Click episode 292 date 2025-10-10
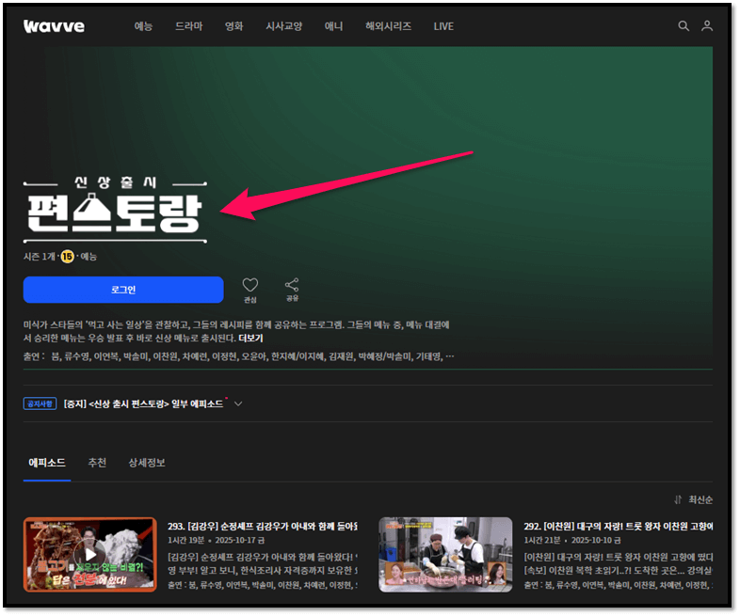 click(596, 540)
